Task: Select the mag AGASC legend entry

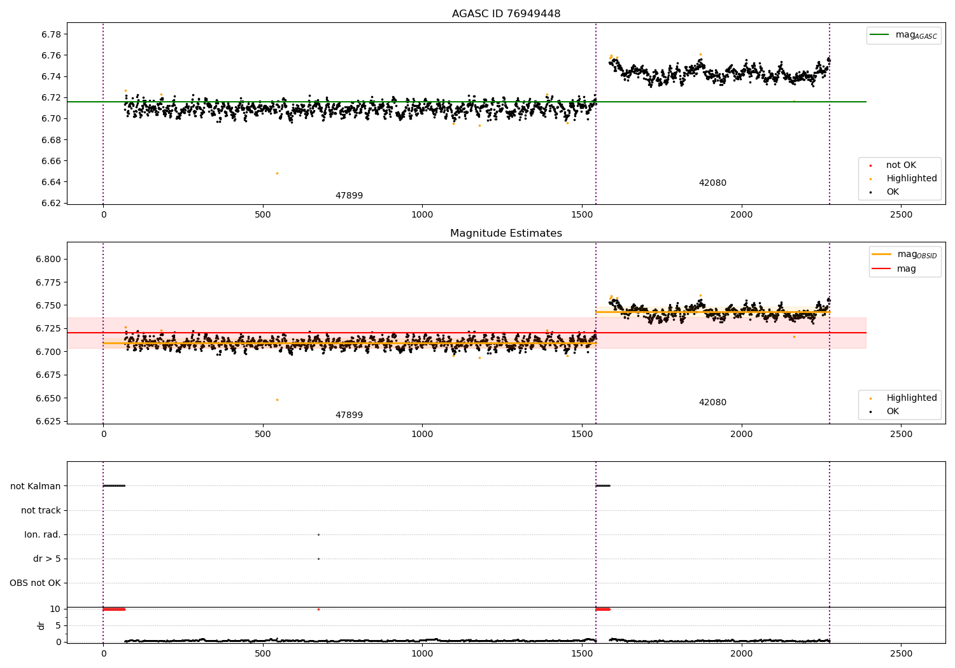Action: click(x=904, y=36)
